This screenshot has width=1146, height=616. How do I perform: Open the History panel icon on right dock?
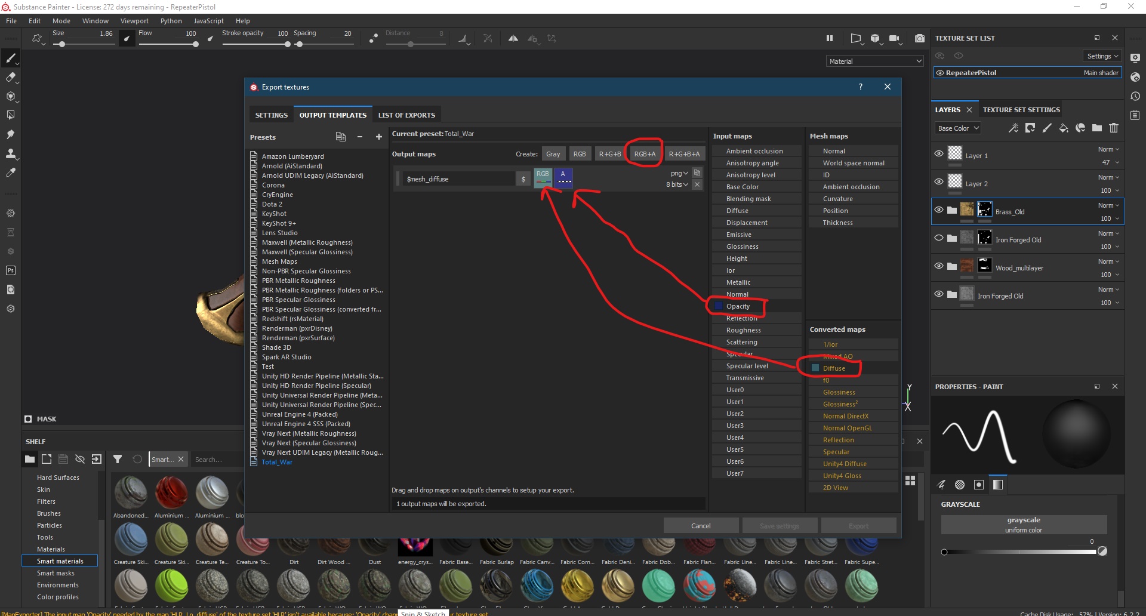[x=1135, y=96]
